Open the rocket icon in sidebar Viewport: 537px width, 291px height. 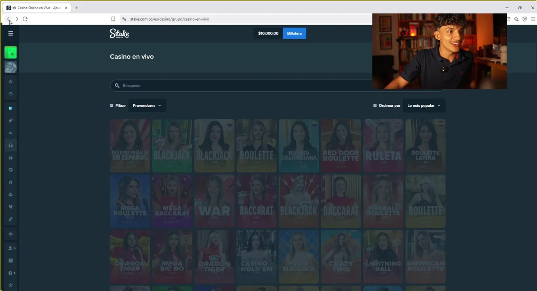(11, 120)
